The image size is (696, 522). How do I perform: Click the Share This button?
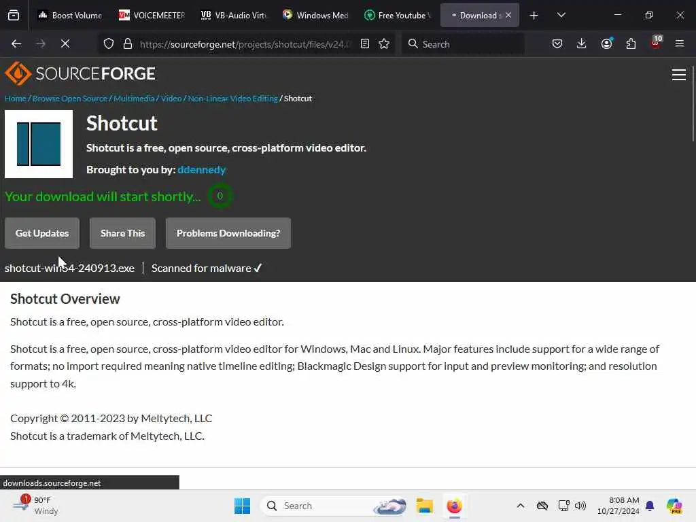(x=122, y=233)
